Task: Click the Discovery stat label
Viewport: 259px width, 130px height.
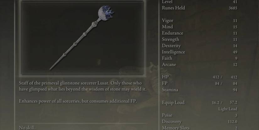Action: [172, 122]
